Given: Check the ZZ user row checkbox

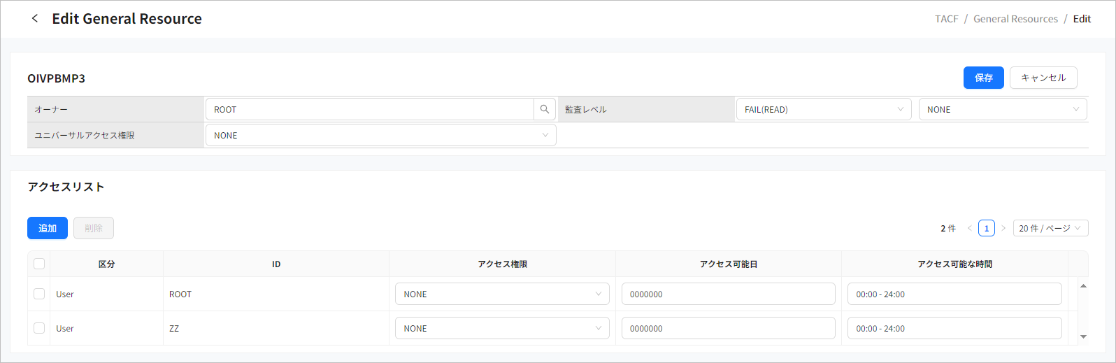Looking at the screenshot, I should coord(39,329).
